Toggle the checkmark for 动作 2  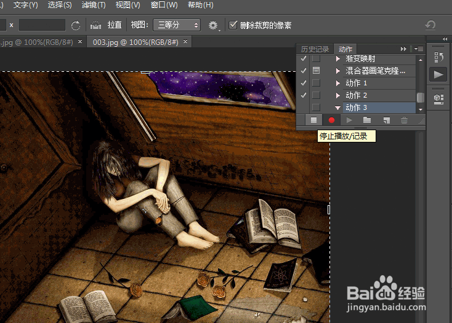click(x=304, y=95)
